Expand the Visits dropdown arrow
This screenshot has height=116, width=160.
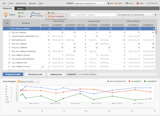click(x=56, y=13)
